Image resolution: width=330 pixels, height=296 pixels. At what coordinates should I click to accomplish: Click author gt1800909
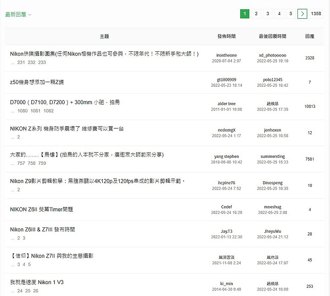click(226, 80)
